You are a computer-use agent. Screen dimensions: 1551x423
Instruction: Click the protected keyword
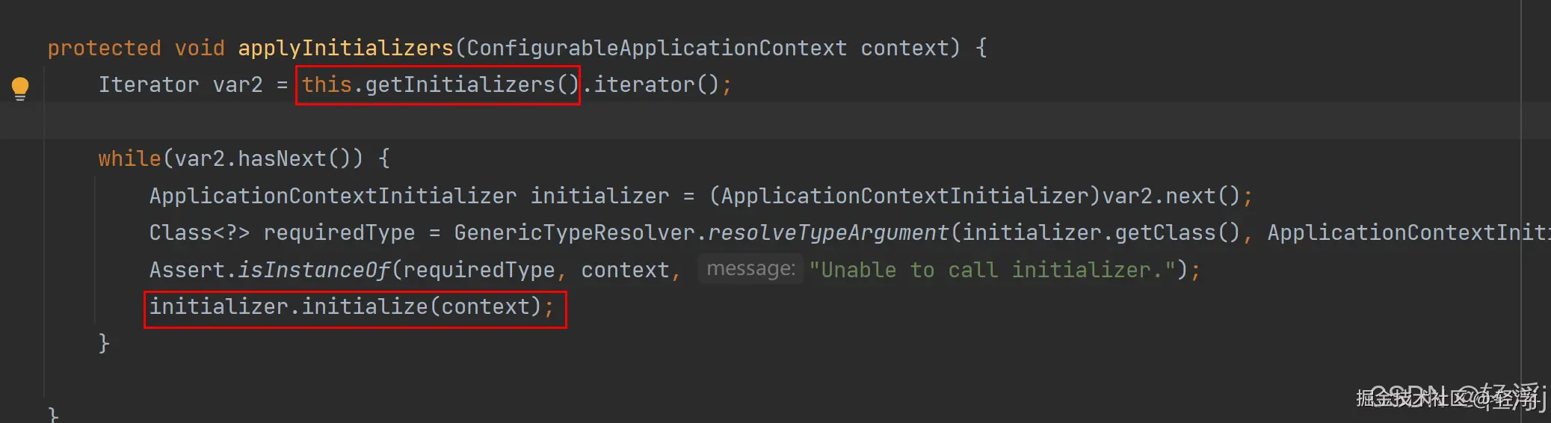pos(104,48)
